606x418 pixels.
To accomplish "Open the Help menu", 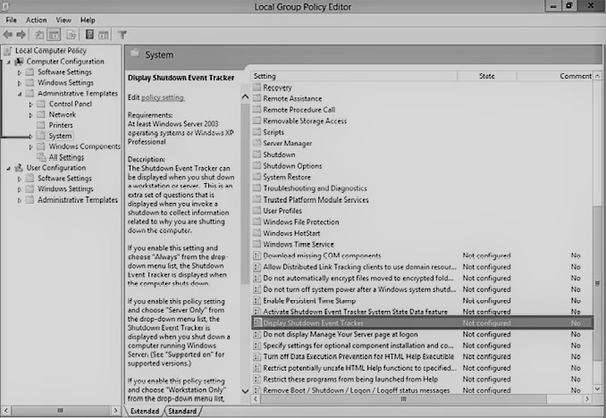I will click(88, 20).
